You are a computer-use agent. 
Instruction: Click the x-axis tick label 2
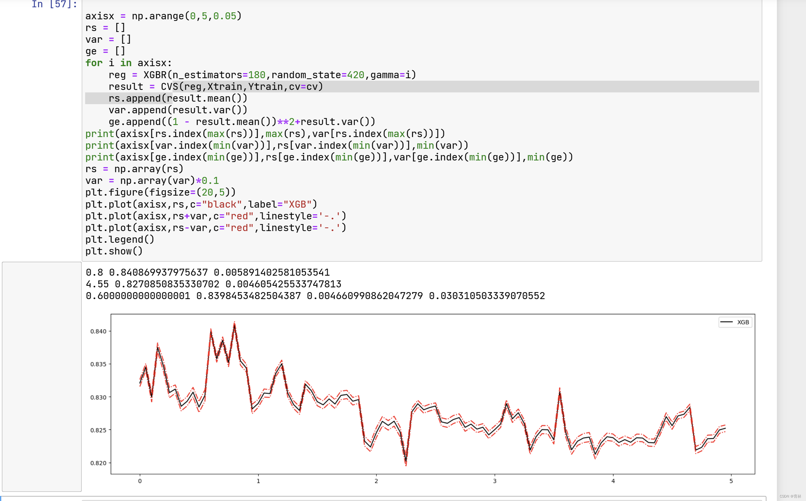point(376,481)
